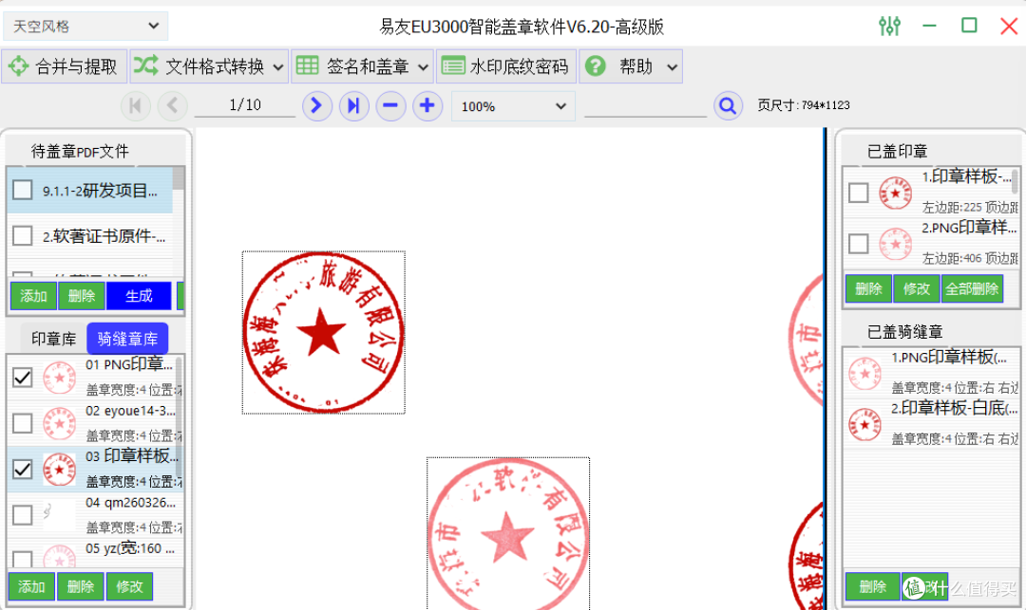This screenshot has height=610, width=1026.
Task: Open the 水印底纹密码 menu
Action: pos(505,66)
